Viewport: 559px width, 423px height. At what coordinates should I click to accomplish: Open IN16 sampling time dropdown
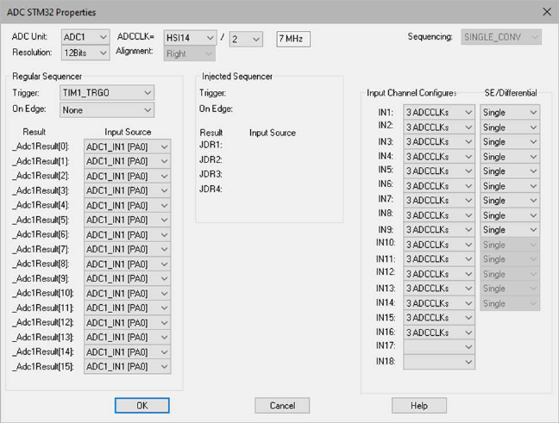coord(439,333)
